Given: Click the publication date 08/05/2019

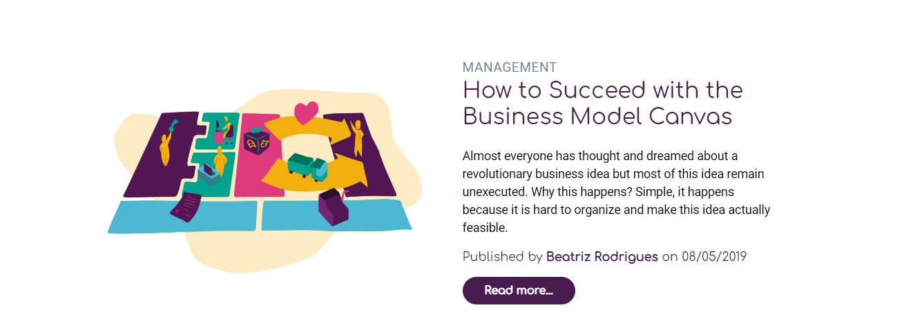Looking at the screenshot, I should click(714, 257).
